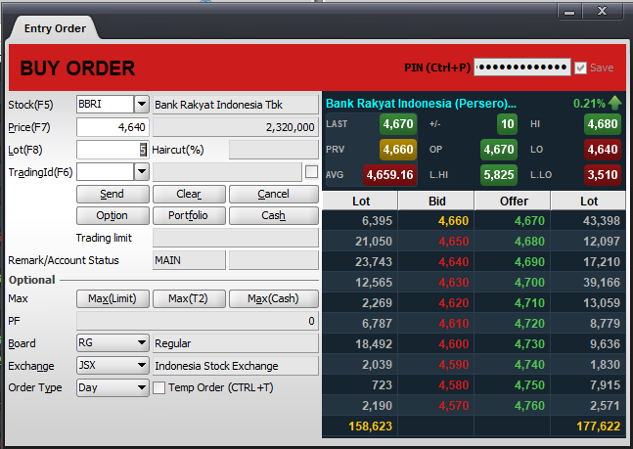Click the Regular board description field
The width and height of the screenshot is (633, 449).
coord(236,343)
